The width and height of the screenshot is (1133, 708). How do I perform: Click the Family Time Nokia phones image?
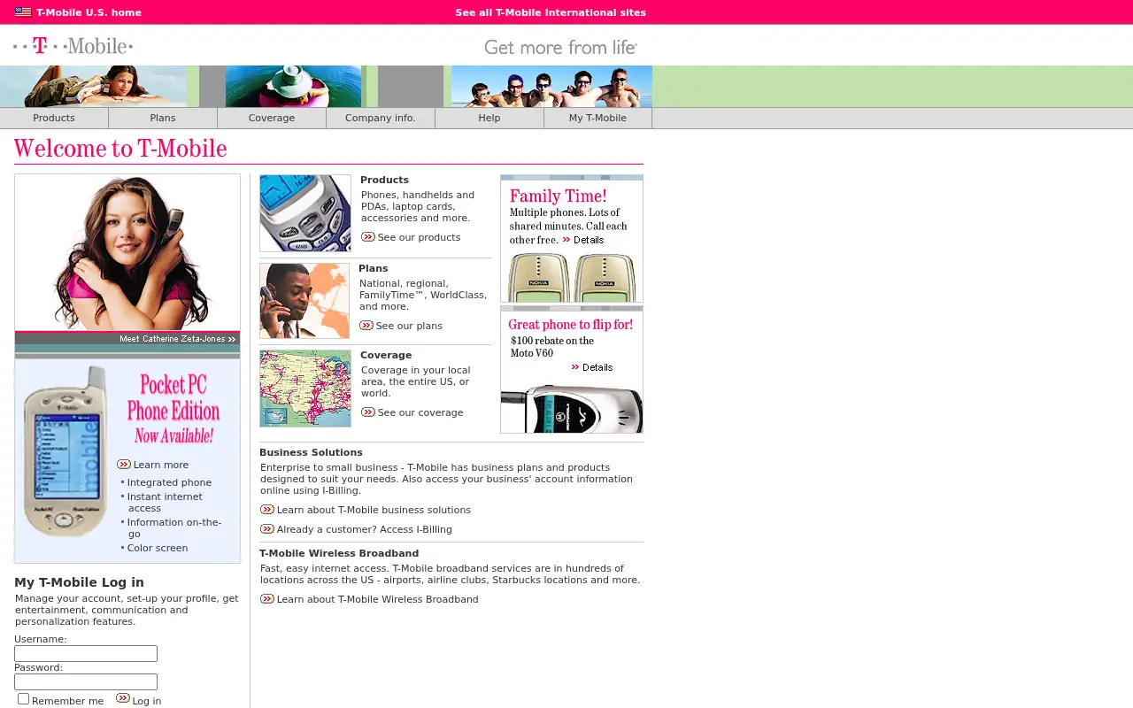(572, 277)
